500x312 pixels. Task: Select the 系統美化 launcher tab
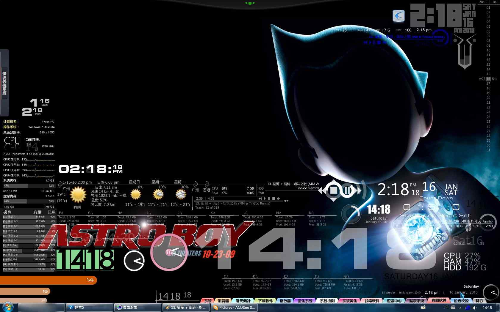(x=349, y=301)
